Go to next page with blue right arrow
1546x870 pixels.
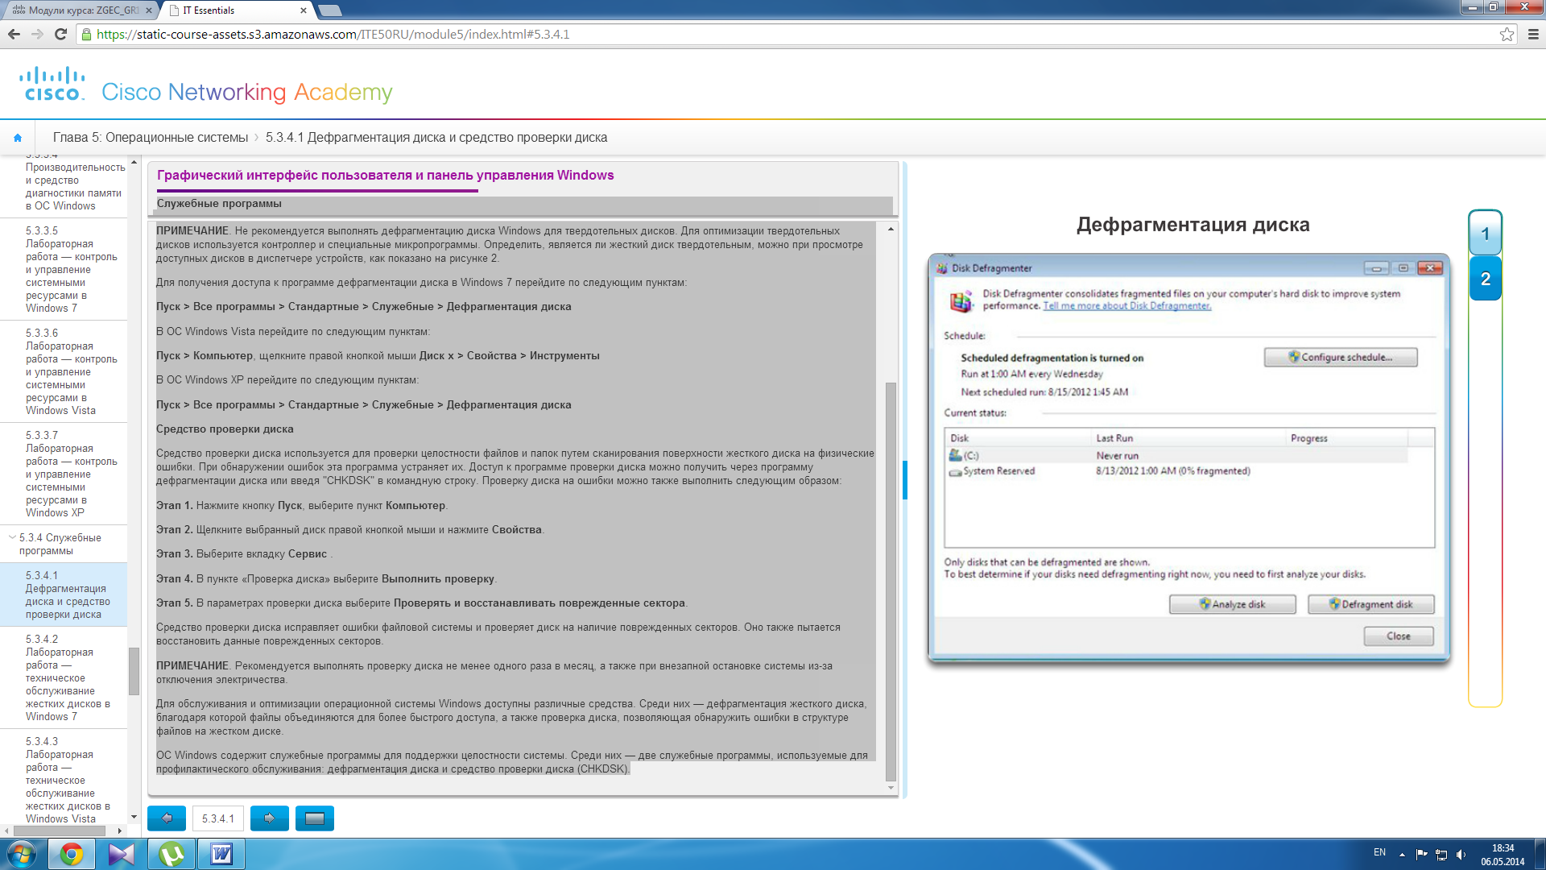click(270, 818)
